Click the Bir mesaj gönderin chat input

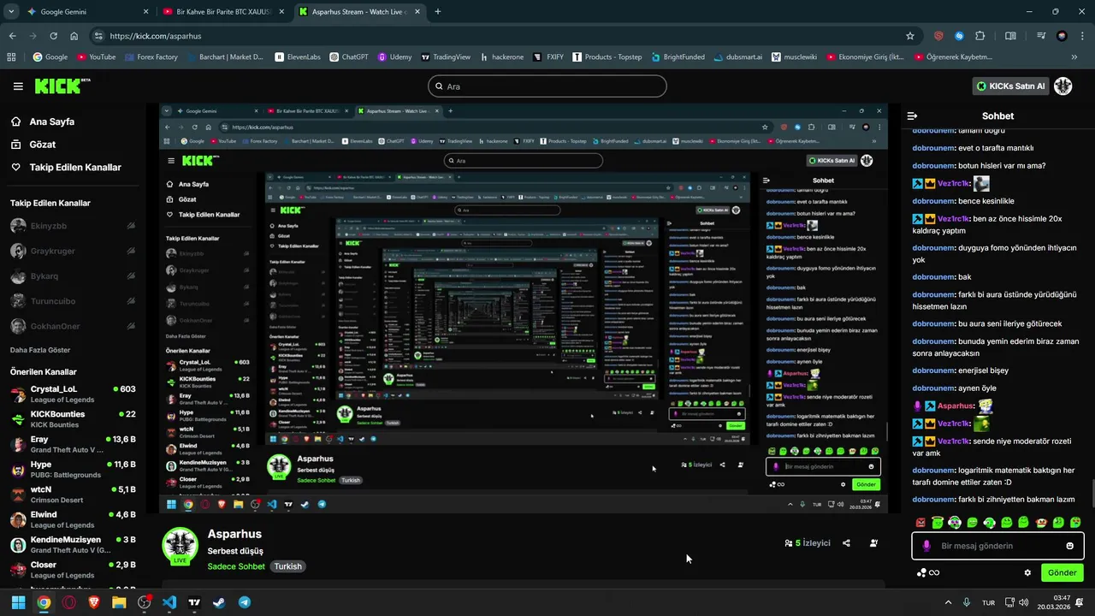click(997, 546)
